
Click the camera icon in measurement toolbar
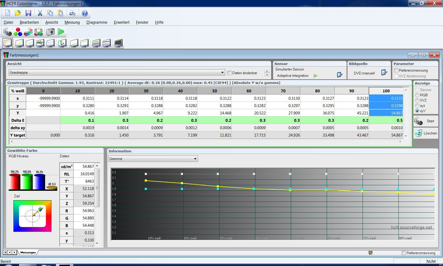pyautogui.click(x=50, y=32)
